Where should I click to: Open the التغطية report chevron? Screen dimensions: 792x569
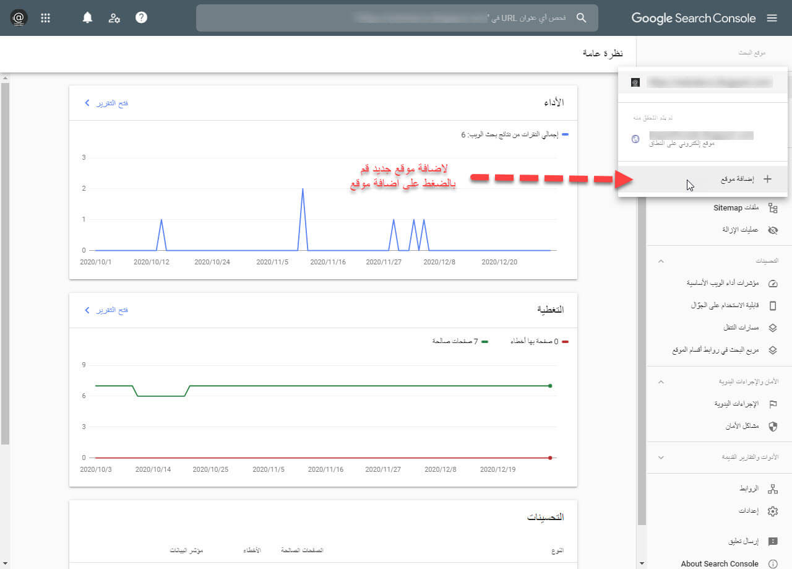tap(87, 310)
